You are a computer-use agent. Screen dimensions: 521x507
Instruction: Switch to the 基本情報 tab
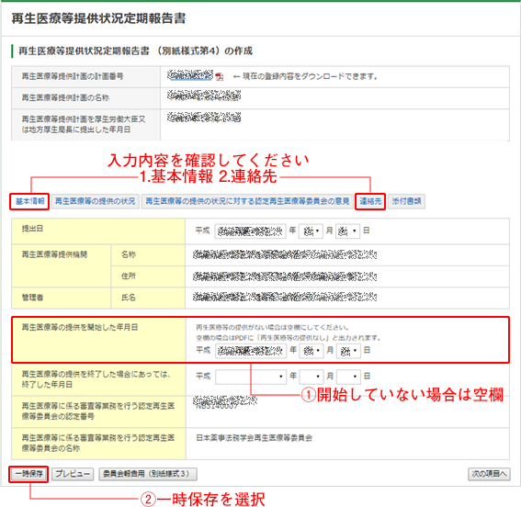pyautogui.click(x=29, y=201)
